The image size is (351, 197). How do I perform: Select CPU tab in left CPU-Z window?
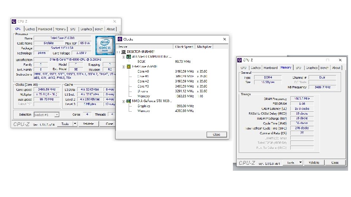click(x=18, y=29)
